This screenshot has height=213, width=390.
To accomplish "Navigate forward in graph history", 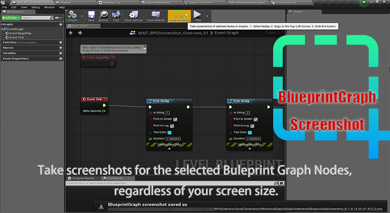I will (80, 33).
